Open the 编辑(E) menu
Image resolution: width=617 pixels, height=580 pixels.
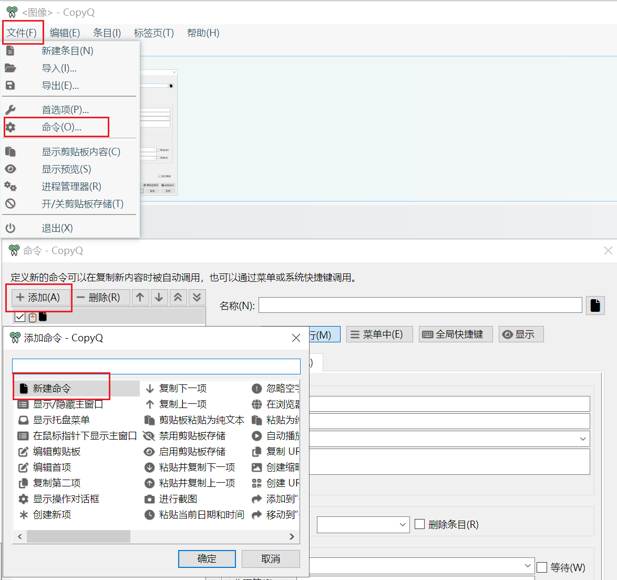(x=65, y=33)
